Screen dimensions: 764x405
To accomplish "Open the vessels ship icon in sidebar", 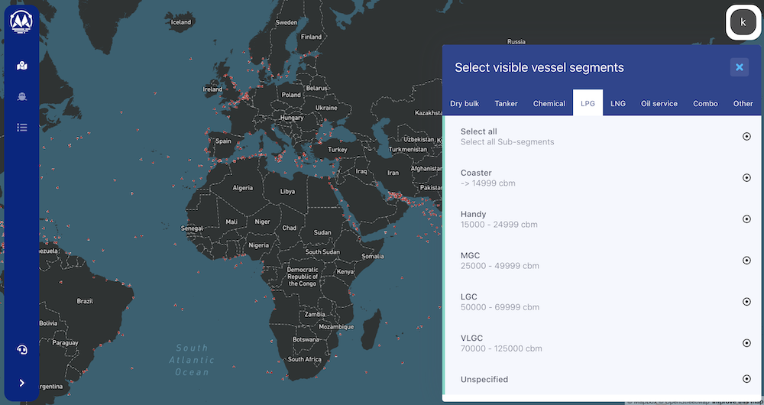I will coord(22,96).
